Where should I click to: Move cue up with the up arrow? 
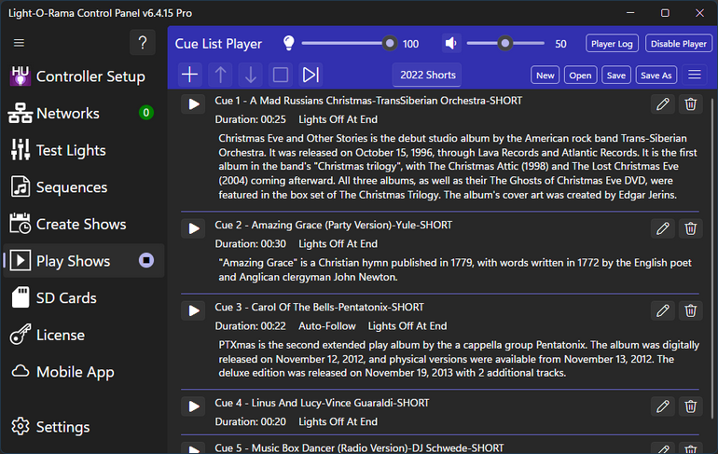[x=220, y=75]
